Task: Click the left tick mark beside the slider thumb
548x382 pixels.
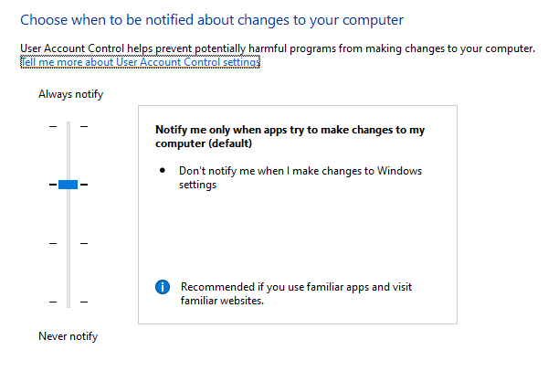Action: pyautogui.click(x=52, y=185)
